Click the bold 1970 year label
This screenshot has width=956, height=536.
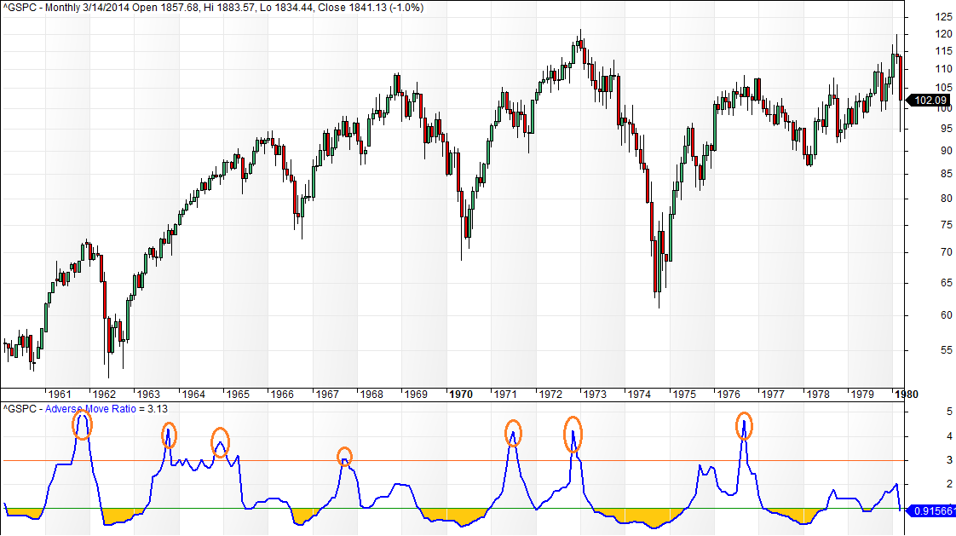pos(461,395)
